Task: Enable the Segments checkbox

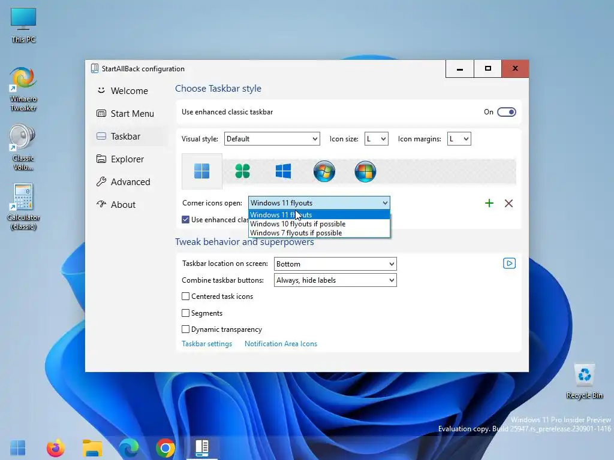Action: (x=186, y=313)
